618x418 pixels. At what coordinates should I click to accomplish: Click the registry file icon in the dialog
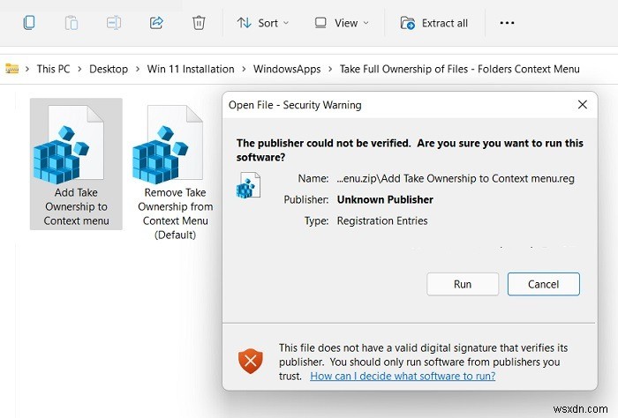(x=248, y=185)
